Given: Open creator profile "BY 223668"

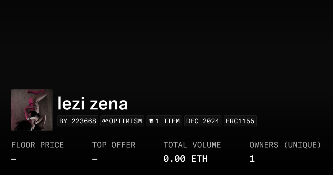Looking at the screenshot, I should pos(78,121).
